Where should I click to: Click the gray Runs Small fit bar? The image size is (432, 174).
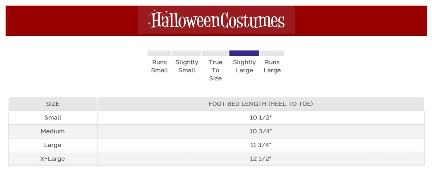coord(159,53)
